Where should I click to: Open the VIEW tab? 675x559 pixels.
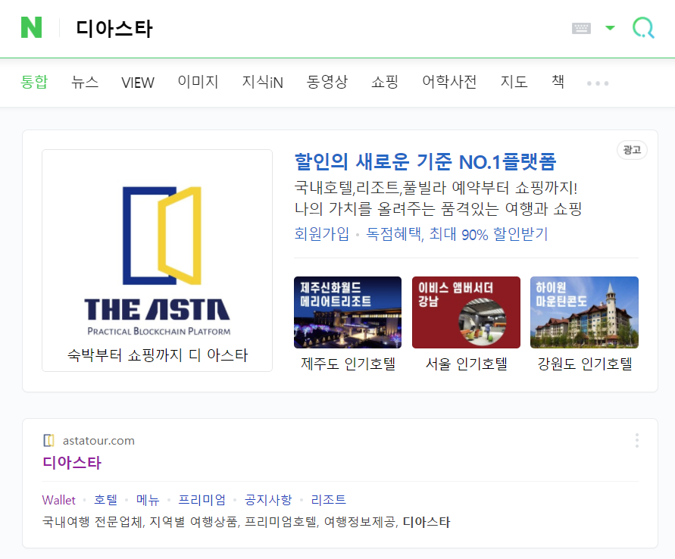(138, 83)
